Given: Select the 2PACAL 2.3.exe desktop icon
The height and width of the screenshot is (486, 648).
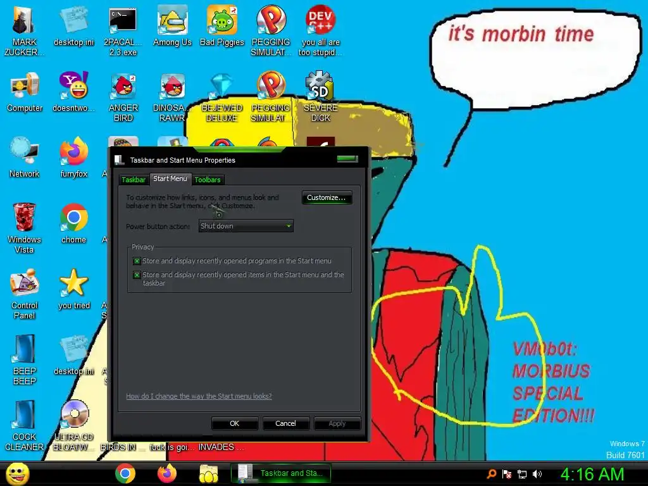Looking at the screenshot, I should click(123, 30).
